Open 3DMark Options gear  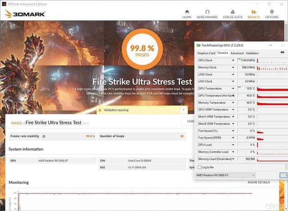(x=271, y=14)
